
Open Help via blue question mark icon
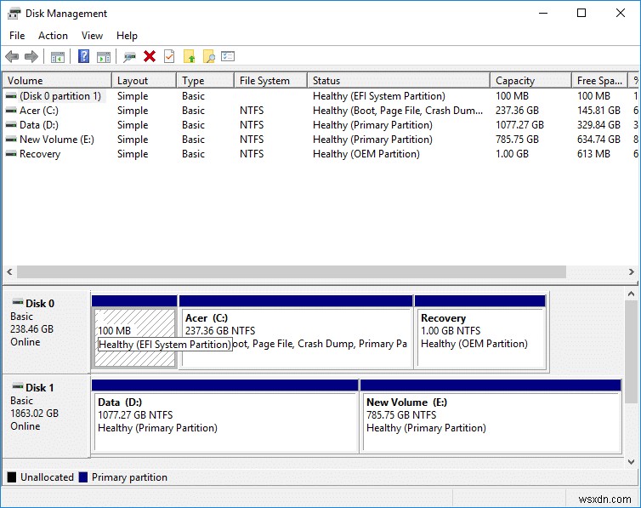click(83, 56)
